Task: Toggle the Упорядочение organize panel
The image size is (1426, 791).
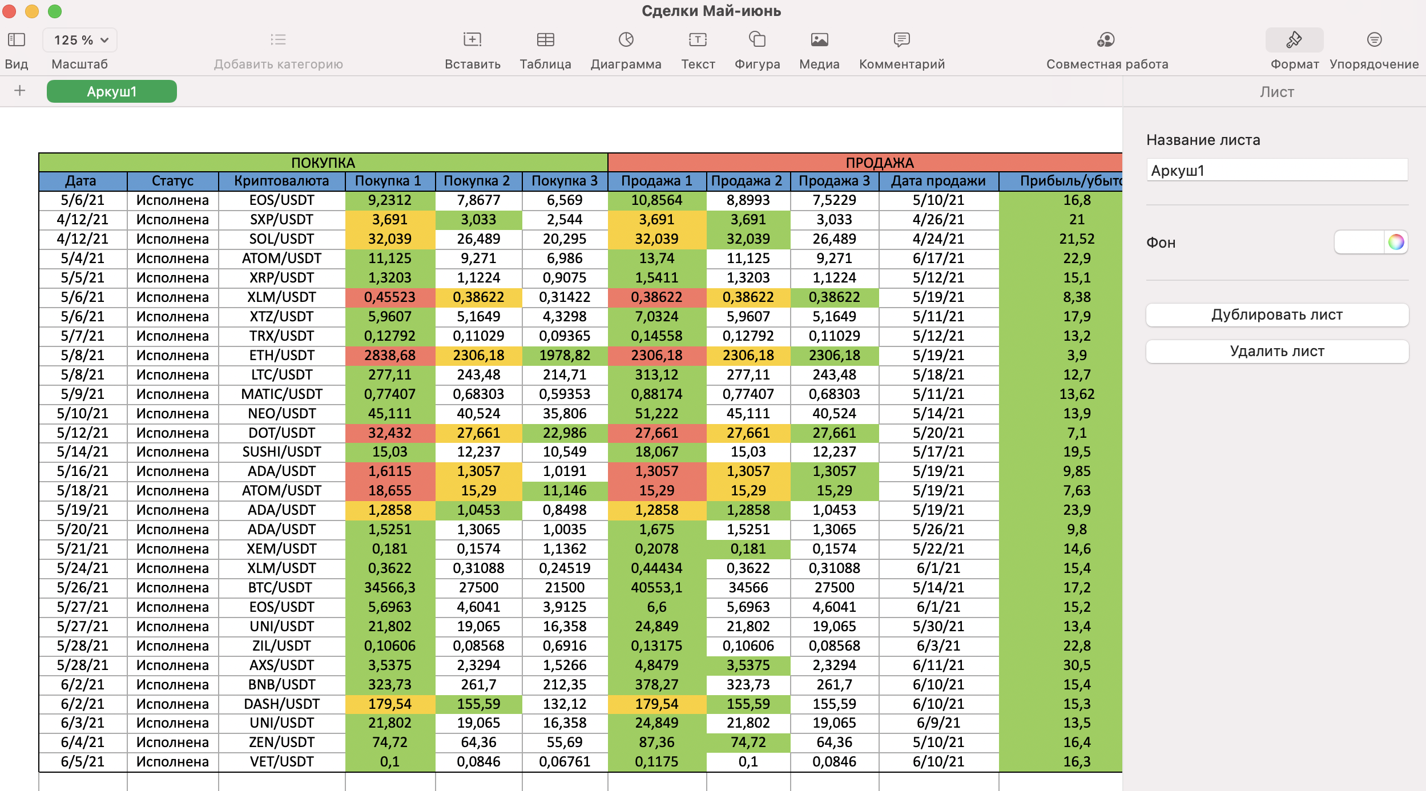Action: 1374,39
